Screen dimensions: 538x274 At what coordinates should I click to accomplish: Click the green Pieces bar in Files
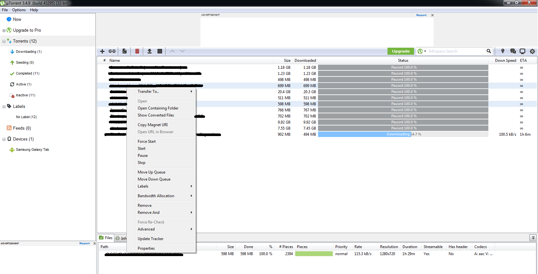point(314,254)
